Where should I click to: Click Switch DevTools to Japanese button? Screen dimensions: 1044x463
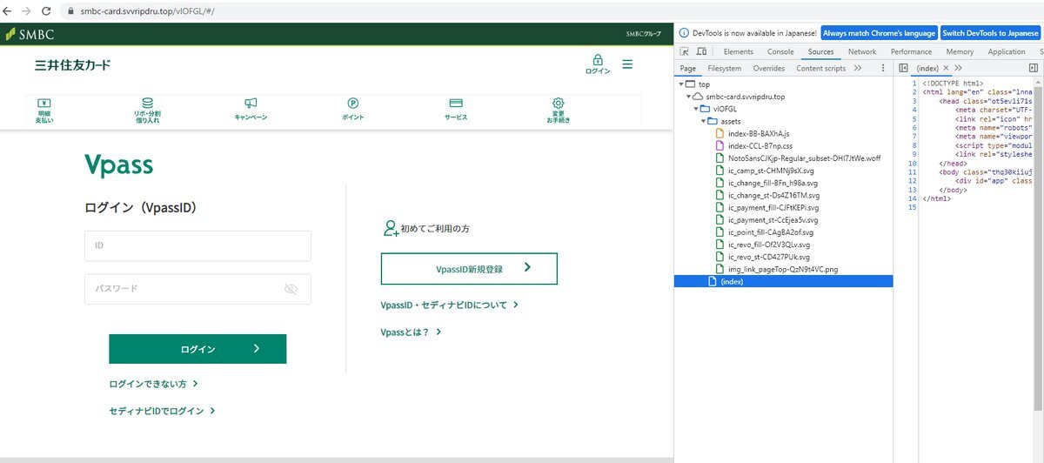click(x=991, y=33)
